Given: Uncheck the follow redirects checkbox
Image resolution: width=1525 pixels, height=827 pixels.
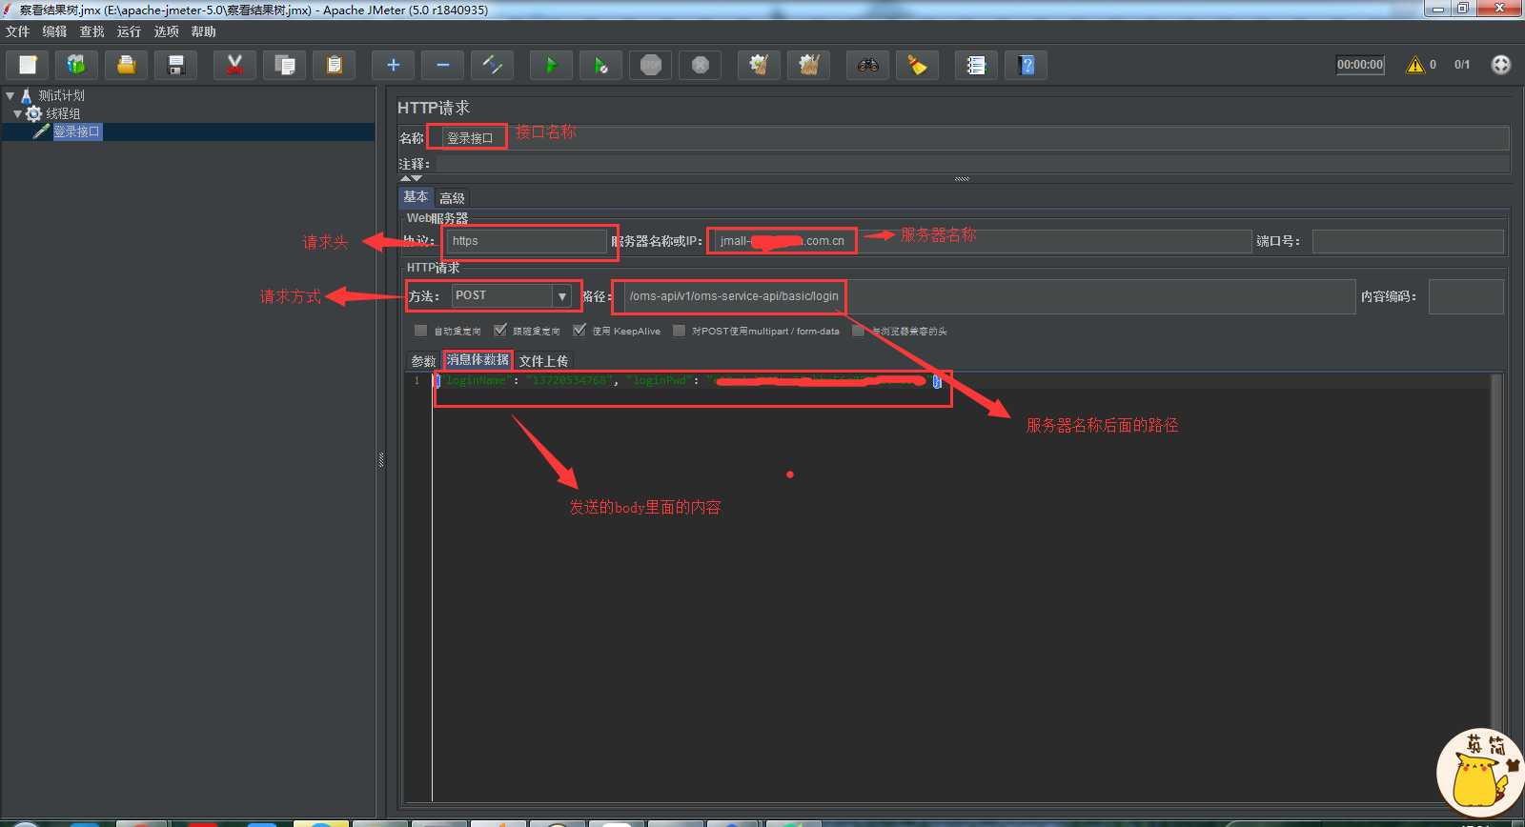Looking at the screenshot, I should click(500, 331).
